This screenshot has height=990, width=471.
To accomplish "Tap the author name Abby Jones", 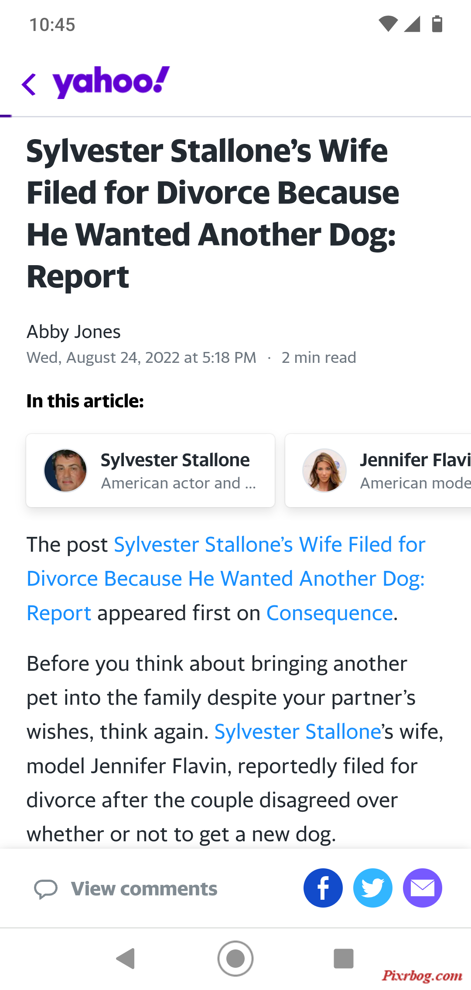I will click(74, 332).
